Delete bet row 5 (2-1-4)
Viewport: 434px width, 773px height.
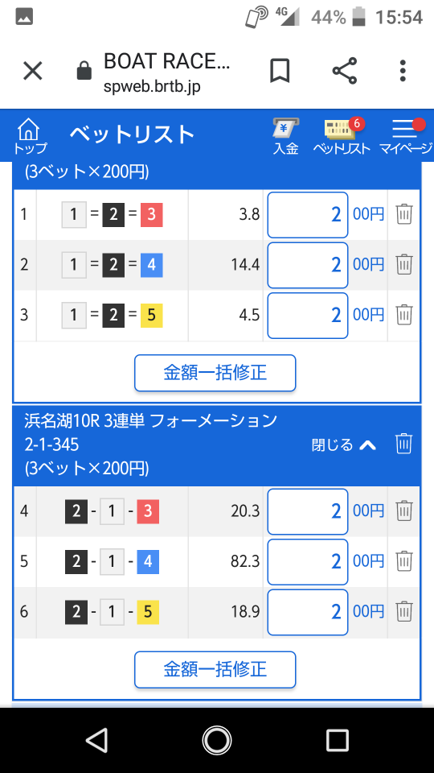404,561
